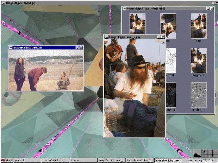Select the segment preview thumbnail

[x=199, y=60]
